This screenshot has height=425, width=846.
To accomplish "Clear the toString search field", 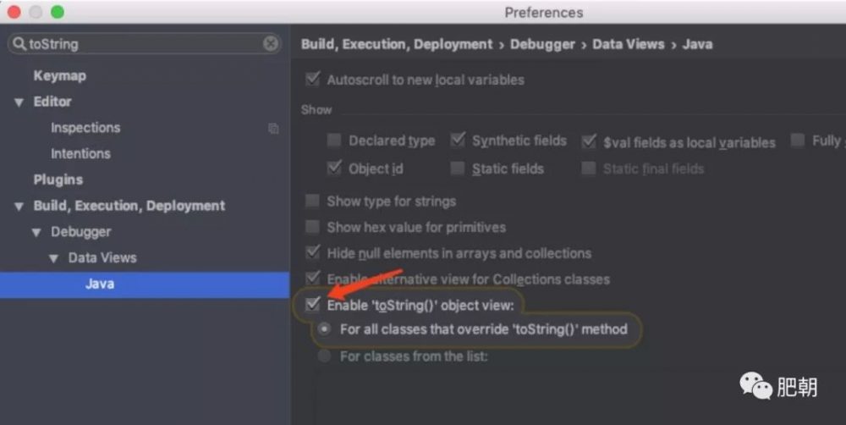I will pos(271,44).
